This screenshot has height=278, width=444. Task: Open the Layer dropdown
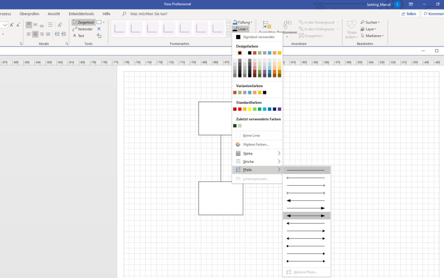pyautogui.click(x=369, y=29)
